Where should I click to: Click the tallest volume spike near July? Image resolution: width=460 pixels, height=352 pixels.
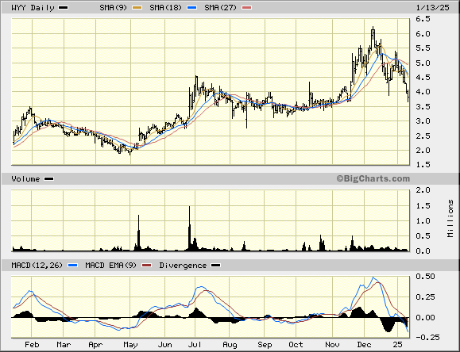click(x=190, y=228)
